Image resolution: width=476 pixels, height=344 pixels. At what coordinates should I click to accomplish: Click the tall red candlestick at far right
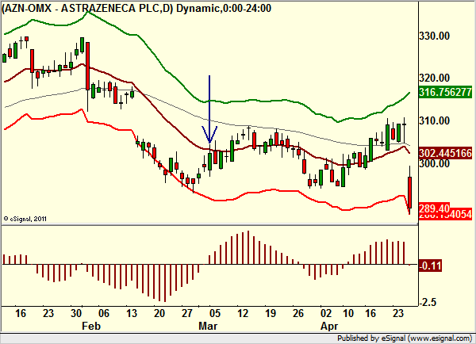point(409,193)
